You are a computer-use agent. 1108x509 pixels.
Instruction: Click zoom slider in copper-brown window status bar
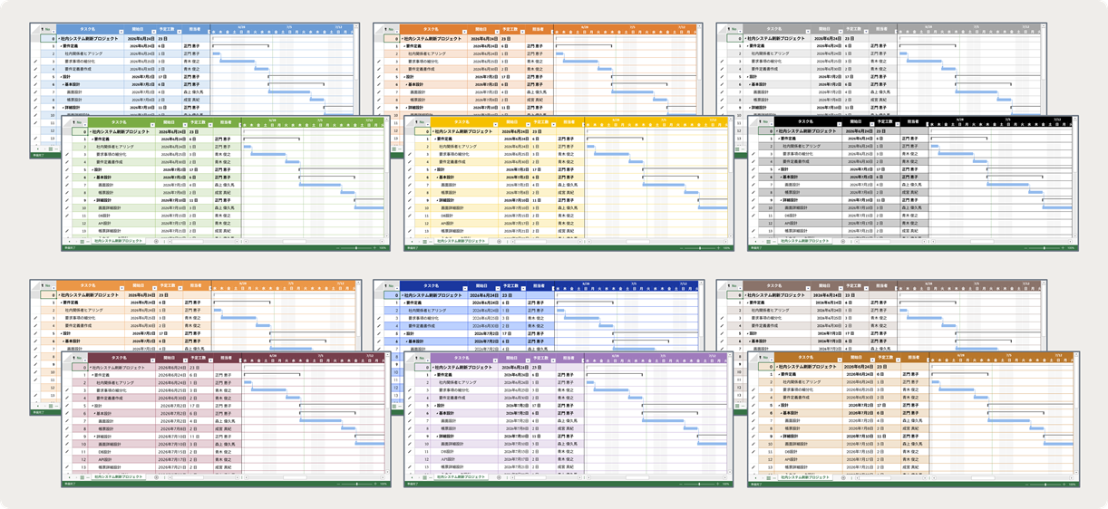coord(1045,485)
